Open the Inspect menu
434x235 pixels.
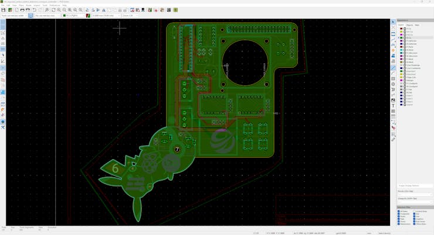click(x=37, y=5)
